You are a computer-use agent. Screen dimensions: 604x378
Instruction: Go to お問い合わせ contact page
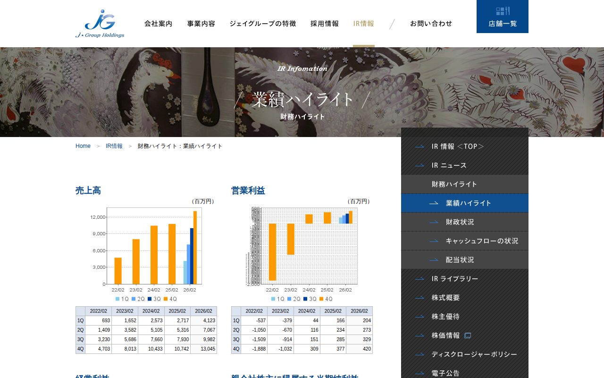(x=431, y=24)
